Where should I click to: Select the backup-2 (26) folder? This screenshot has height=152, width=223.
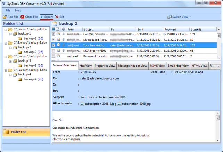click(33, 52)
